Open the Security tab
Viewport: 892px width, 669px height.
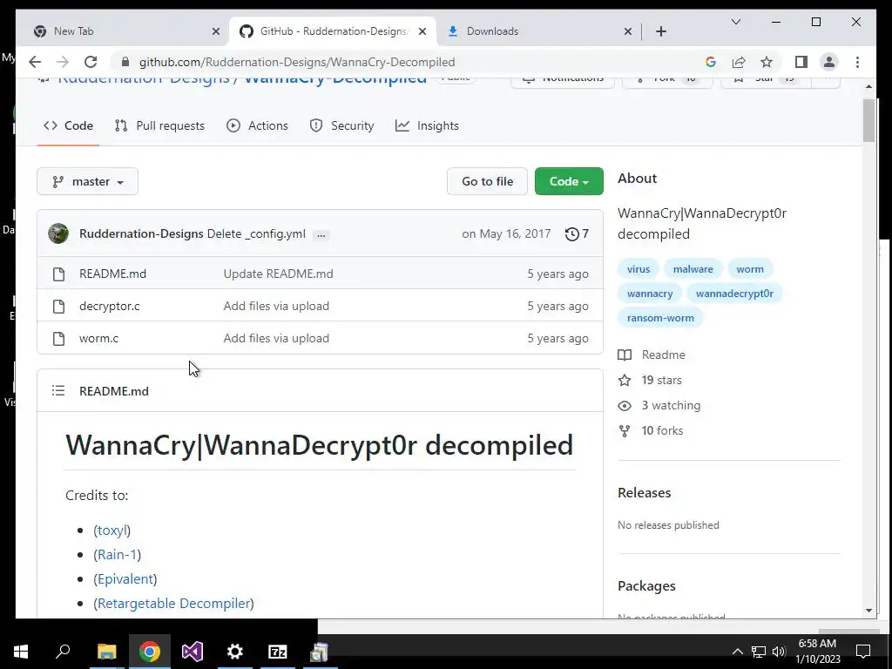341,125
